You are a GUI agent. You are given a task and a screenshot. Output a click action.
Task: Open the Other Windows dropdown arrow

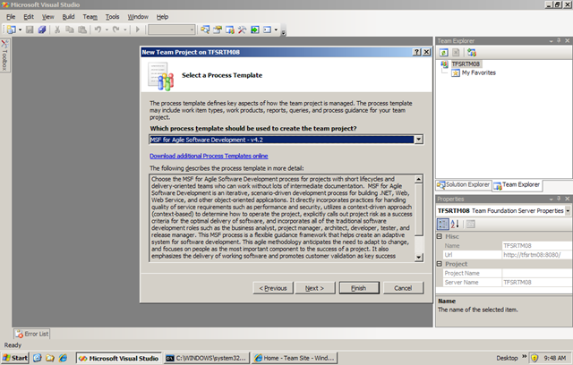tap(276, 30)
